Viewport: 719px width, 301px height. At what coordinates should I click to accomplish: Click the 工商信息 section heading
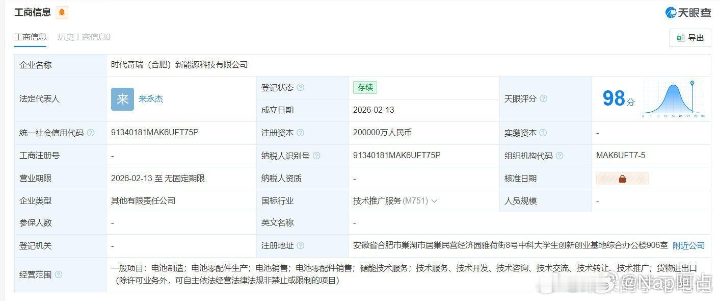(x=33, y=12)
